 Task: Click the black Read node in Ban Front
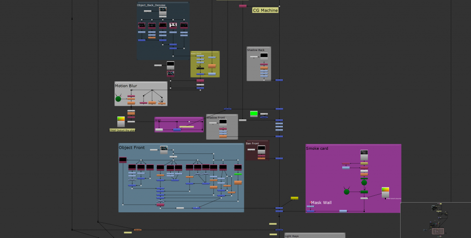pos(261,149)
